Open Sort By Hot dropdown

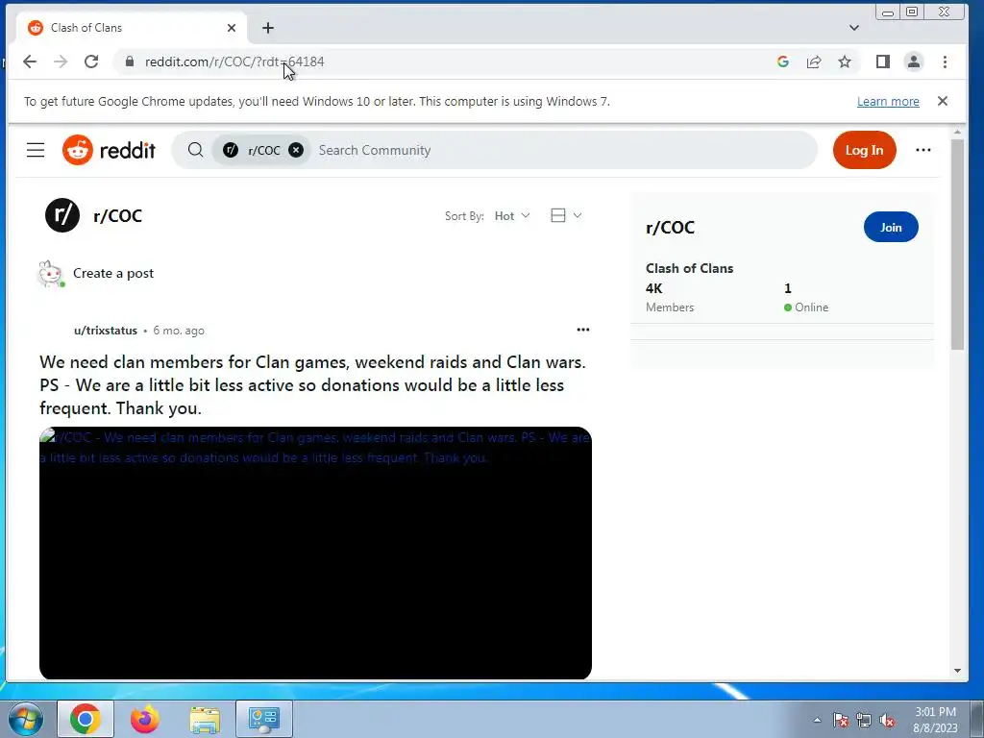tap(512, 216)
